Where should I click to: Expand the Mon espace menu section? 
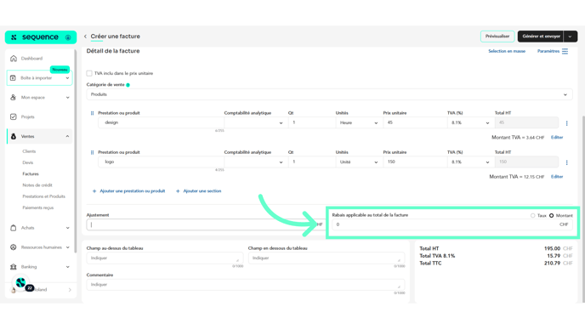pos(67,98)
